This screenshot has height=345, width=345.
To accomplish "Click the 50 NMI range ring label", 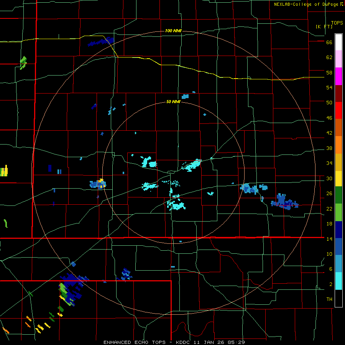I will (173, 102).
